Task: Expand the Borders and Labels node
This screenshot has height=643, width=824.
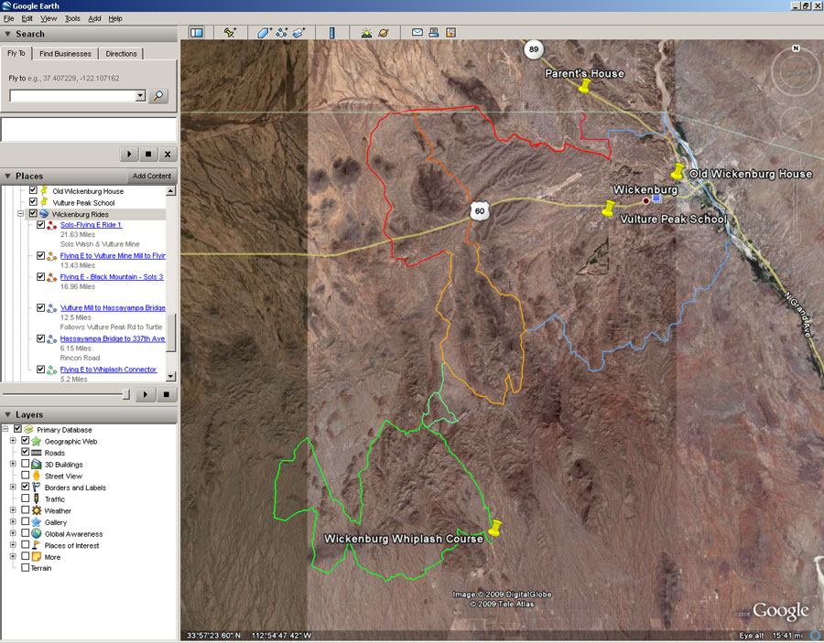Action: [x=13, y=487]
